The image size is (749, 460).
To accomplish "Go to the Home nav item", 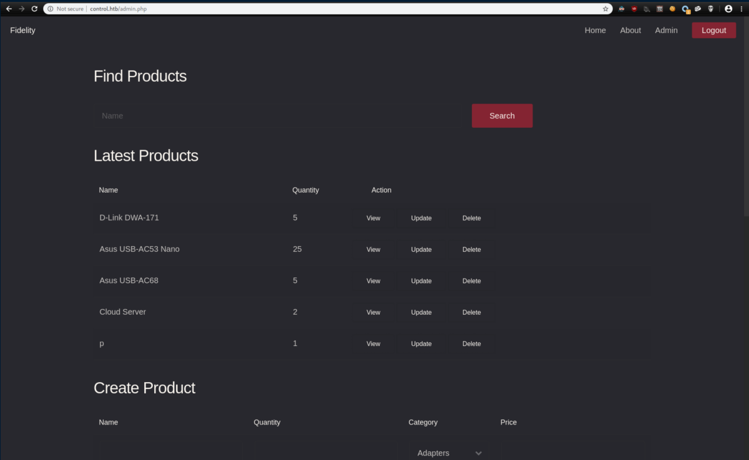I will [x=595, y=30].
